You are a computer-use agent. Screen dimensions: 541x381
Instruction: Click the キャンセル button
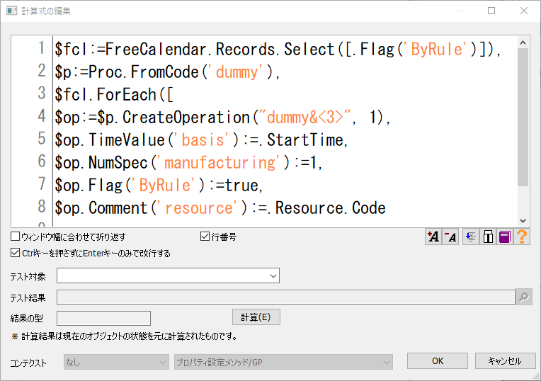[504, 361]
